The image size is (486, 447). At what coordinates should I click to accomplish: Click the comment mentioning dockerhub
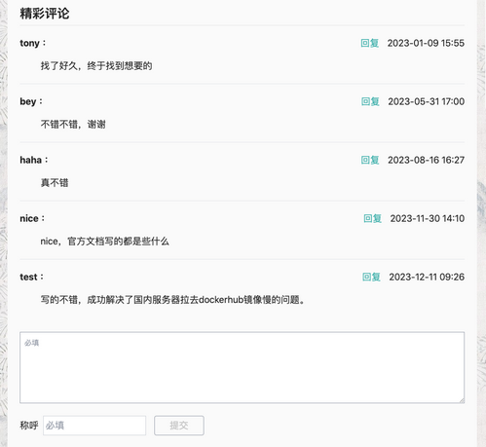tap(173, 300)
